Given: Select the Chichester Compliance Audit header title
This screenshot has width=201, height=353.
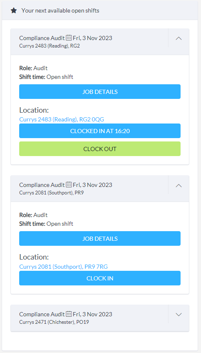Looking at the screenshot, I should coord(42,314).
